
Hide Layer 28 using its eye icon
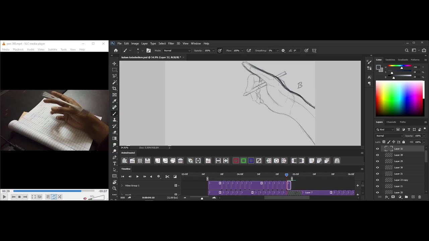pyautogui.click(x=377, y=155)
